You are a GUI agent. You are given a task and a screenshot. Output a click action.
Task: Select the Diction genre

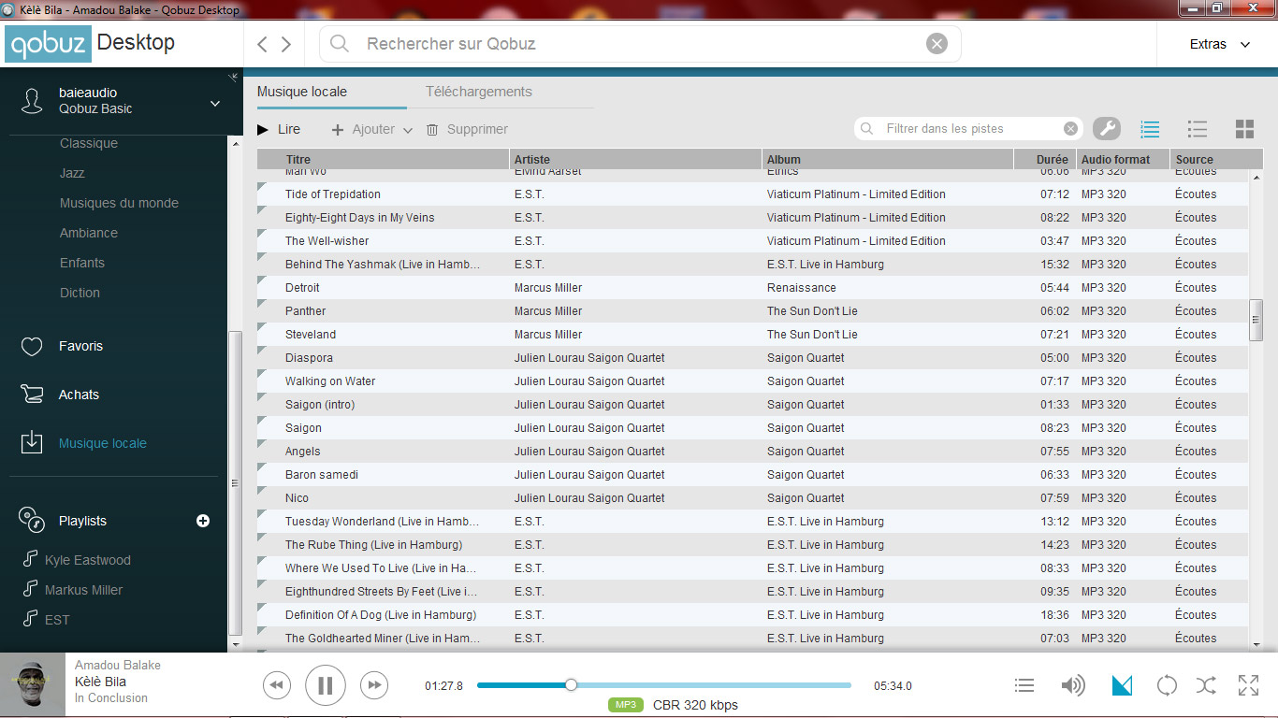[80, 293]
